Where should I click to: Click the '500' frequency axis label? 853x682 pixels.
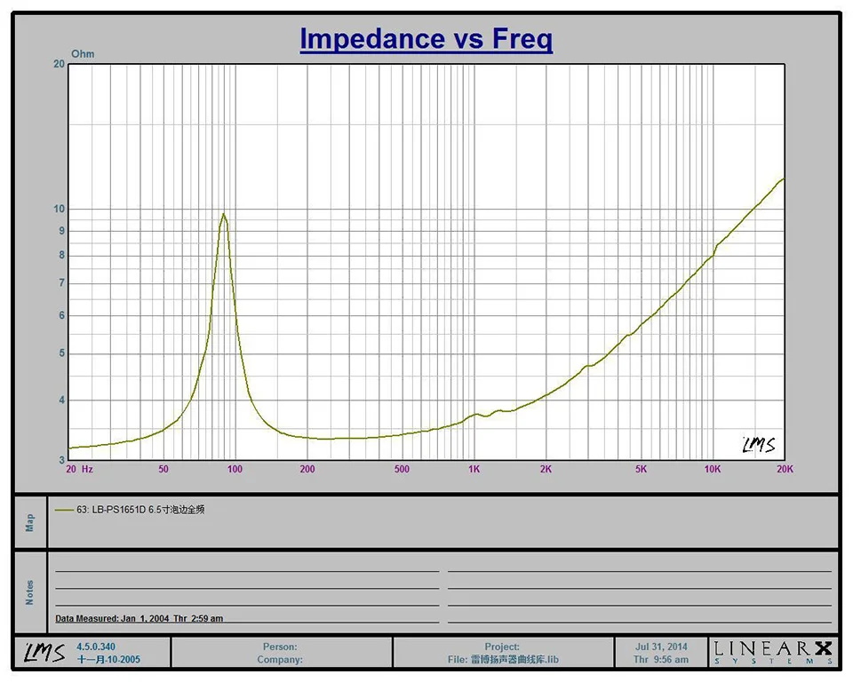(x=402, y=469)
